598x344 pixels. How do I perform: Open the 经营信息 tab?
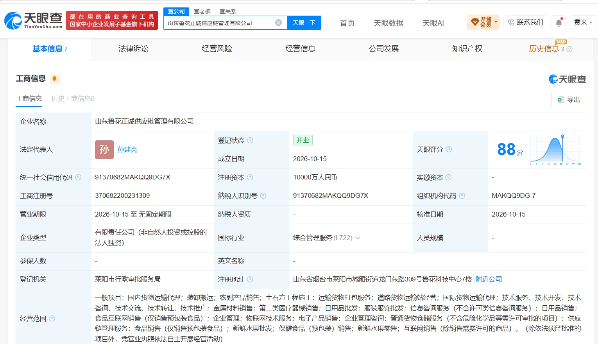click(x=301, y=49)
